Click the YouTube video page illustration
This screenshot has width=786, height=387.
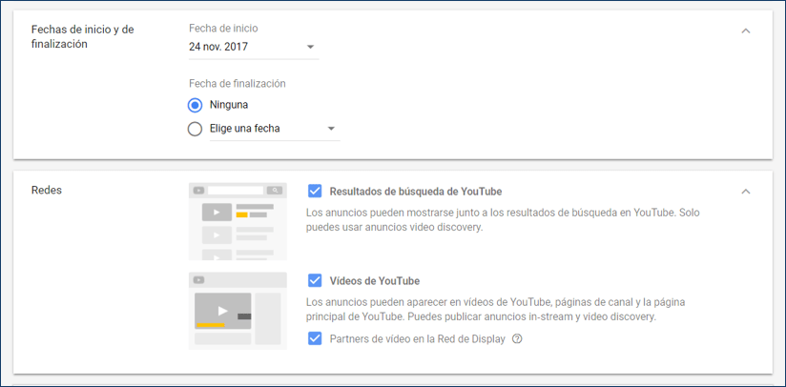point(238,311)
